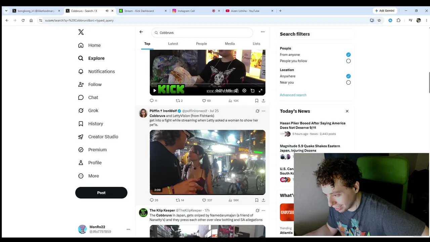Open the Advanced search link

click(x=293, y=95)
